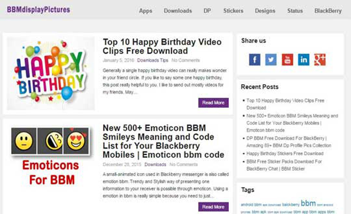Open recent post Top 10 Happy Birthday Video Clips
The image size is (351, 214).
coord(285,104)
